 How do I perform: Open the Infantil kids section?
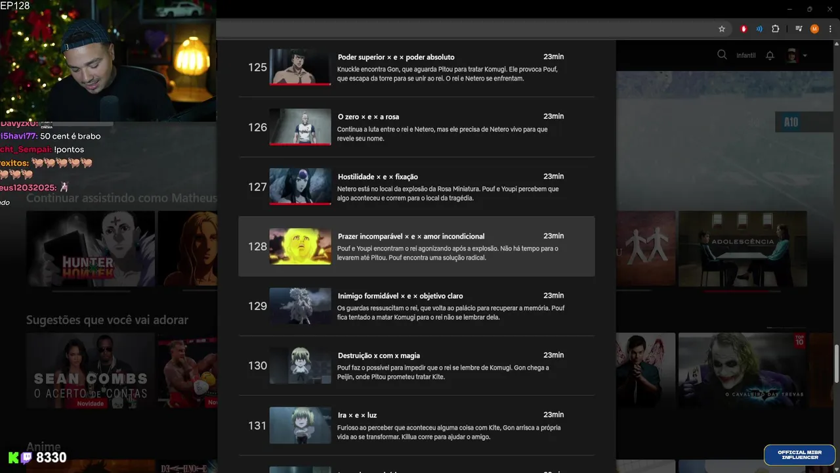point(746,55)
